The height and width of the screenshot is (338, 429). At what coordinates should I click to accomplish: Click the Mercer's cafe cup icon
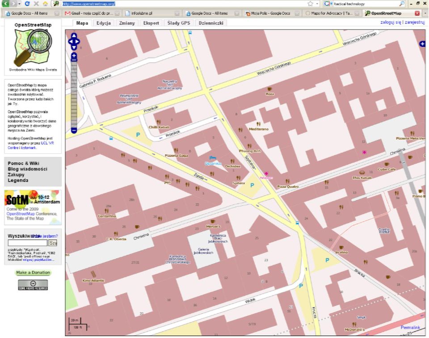tap(213, 222)
